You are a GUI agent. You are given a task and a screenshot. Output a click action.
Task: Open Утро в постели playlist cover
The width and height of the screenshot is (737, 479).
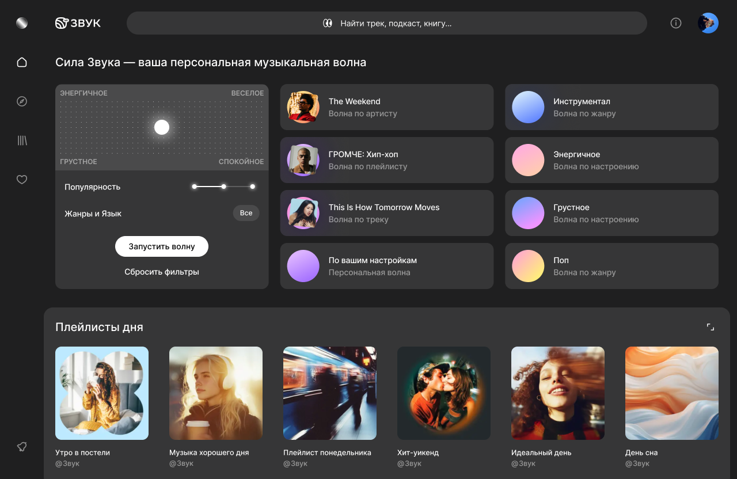pyautogui.click(x=102, y=393)
